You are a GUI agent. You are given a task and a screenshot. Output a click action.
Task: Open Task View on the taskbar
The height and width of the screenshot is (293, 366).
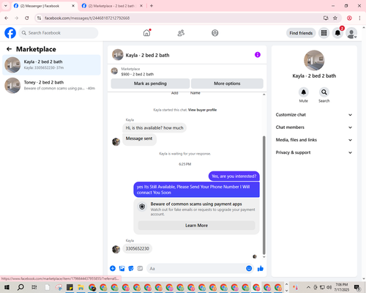(34, 287)
